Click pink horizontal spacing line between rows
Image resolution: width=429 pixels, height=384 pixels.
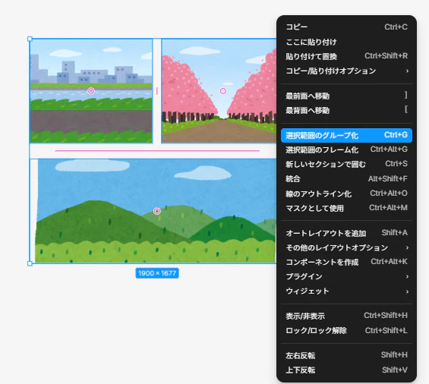tap(157, 150)
